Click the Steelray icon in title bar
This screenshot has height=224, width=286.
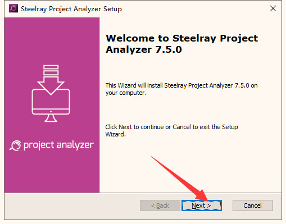(13, 8)
